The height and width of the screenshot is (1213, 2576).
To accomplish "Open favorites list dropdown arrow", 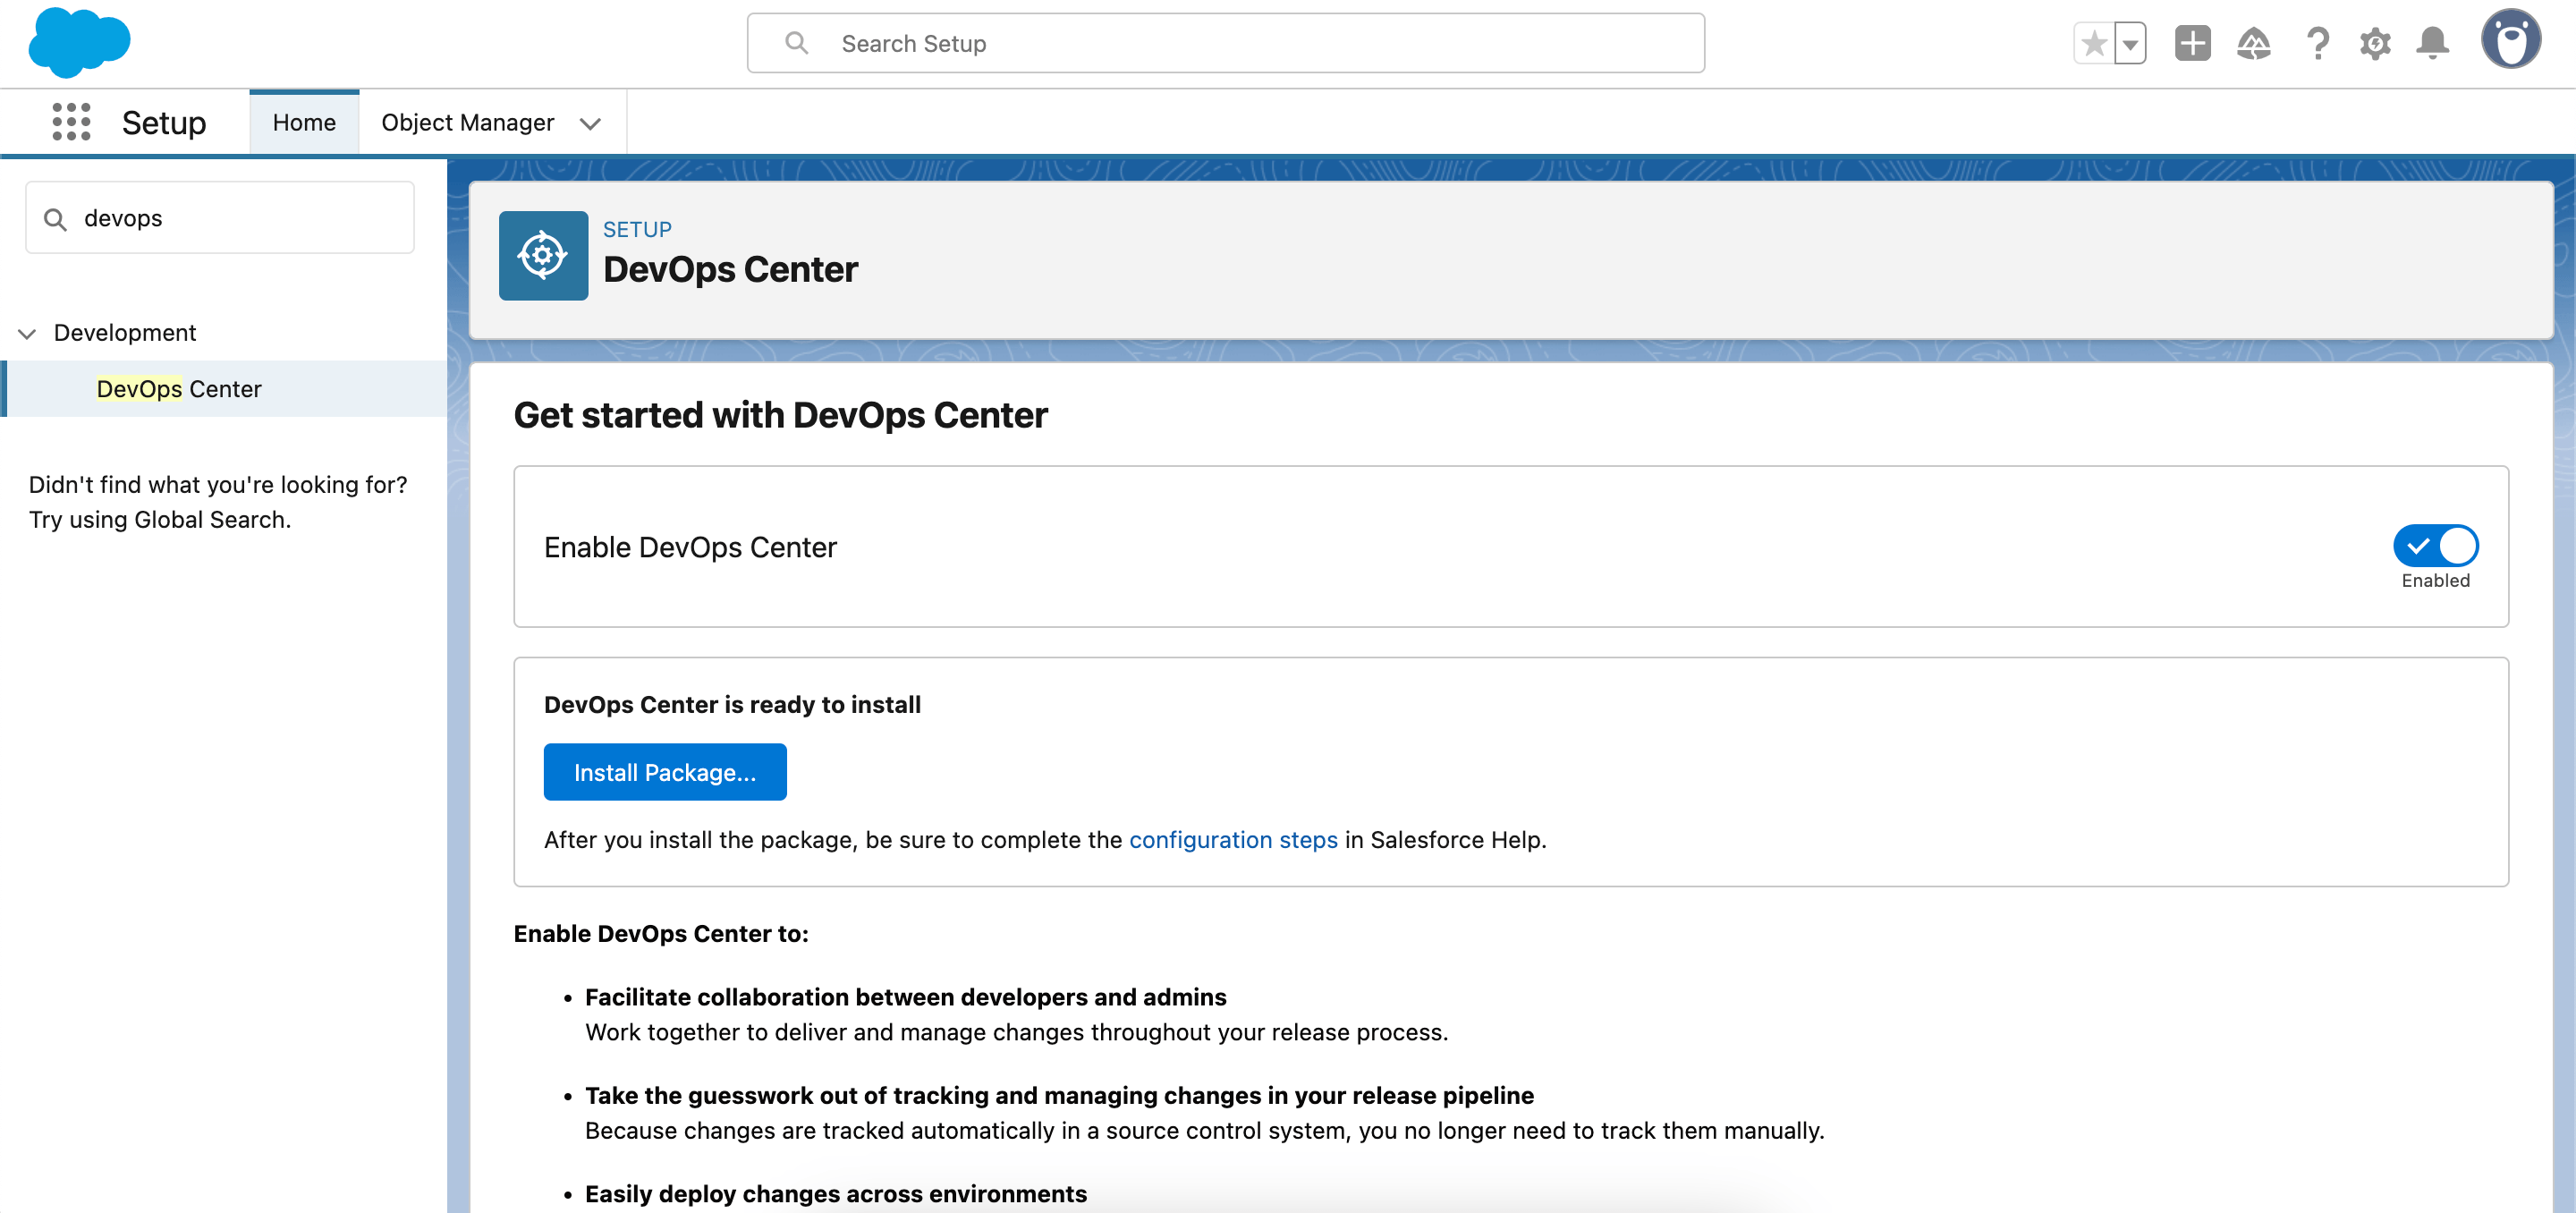I will pos(2130,44).
